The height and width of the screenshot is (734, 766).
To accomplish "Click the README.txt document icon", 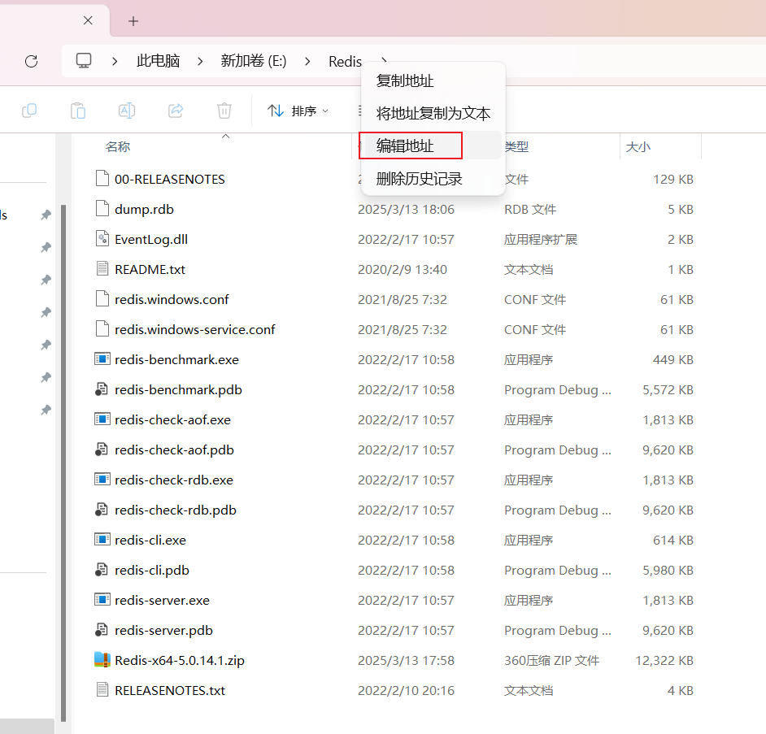I will [x=102, y=269].
